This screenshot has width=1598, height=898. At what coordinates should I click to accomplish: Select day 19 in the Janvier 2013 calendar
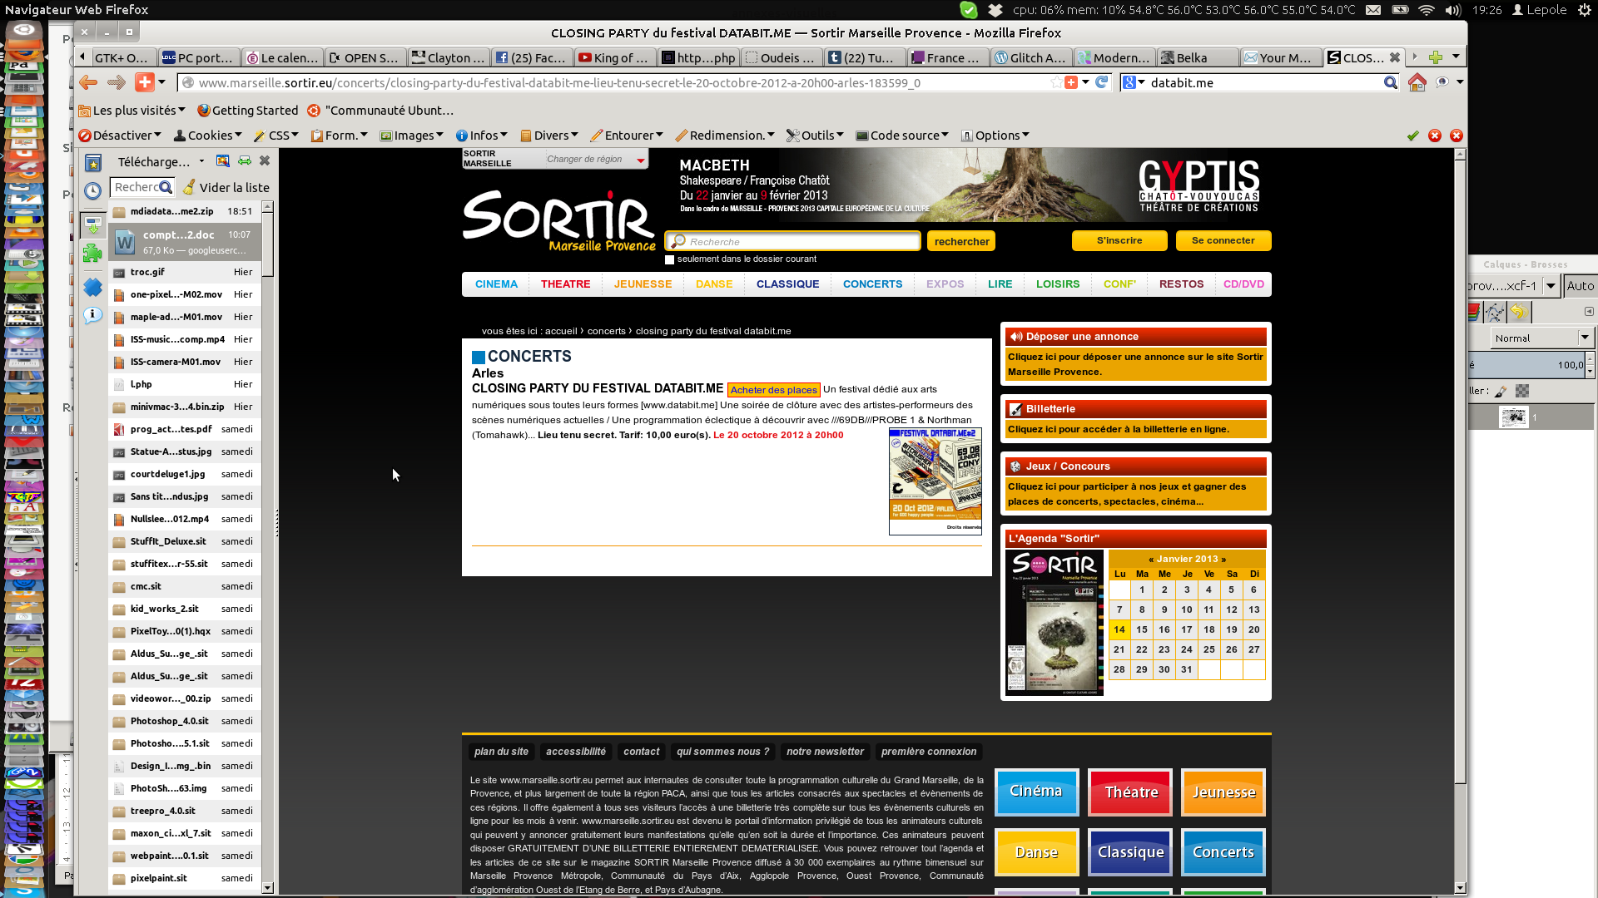1231,629
